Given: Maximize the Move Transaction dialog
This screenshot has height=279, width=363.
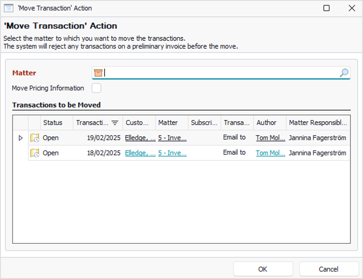Looking at the screenshot, I should coord(327,8).
